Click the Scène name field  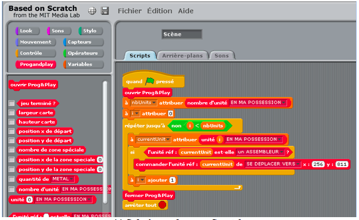(x=182, y=34)
